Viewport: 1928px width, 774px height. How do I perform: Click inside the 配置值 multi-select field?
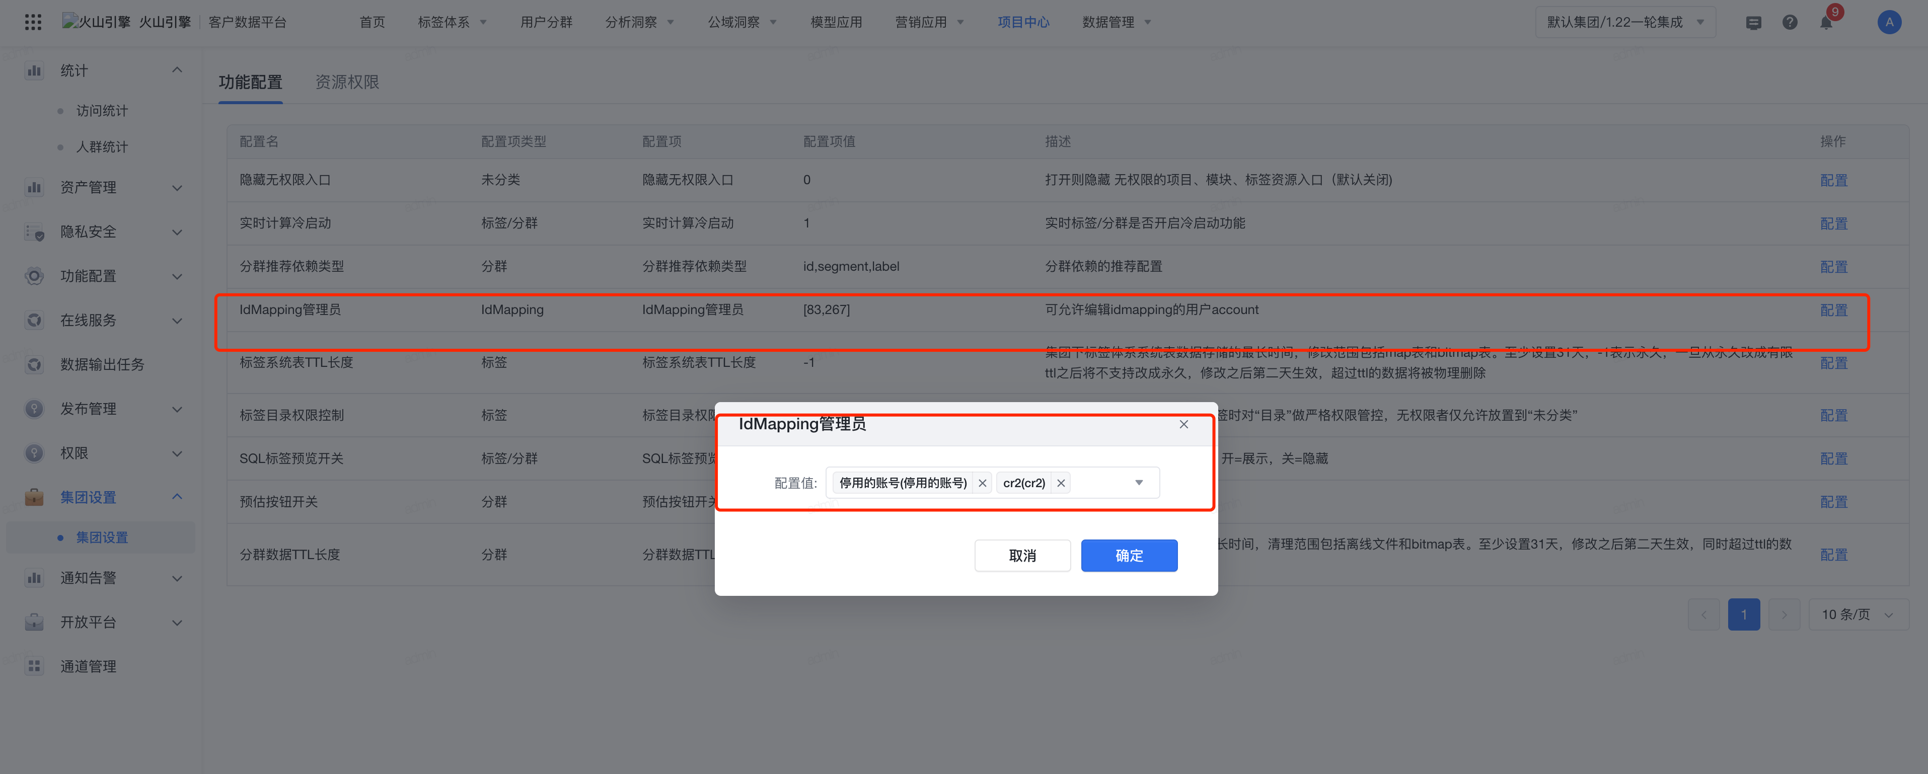(x=992, y=483)
